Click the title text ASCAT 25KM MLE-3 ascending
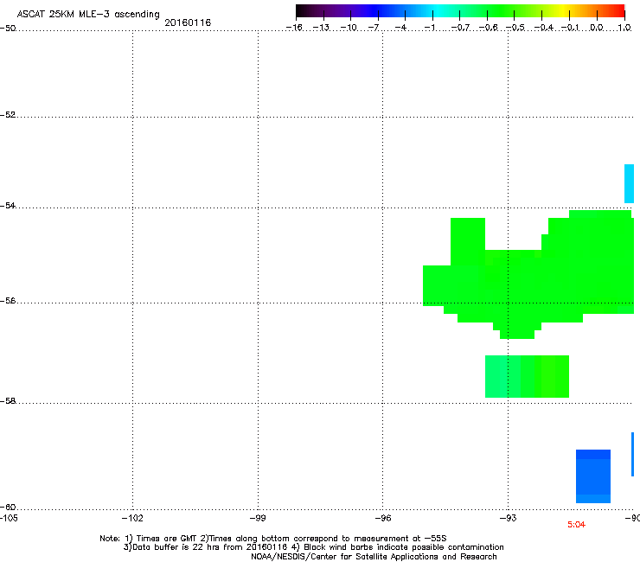The width and height of the screenshot is (640, 562). tap(88, 14)
